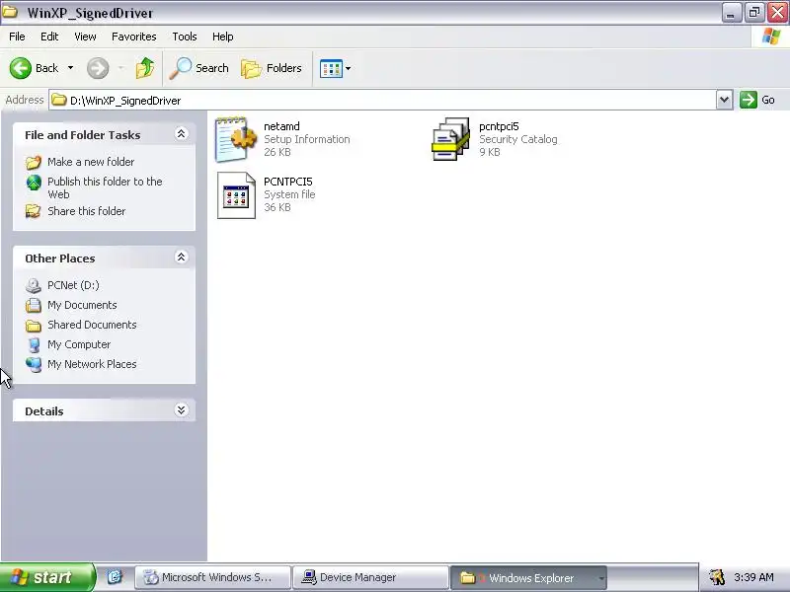This screenshot has width=790, height=592.
Task: Click the system tray notification icon
Action: tap(717, 577)
